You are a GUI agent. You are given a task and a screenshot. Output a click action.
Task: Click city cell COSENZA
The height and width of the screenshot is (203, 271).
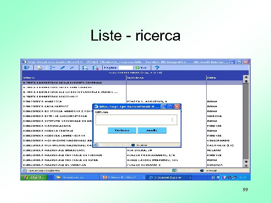coord(215,165)
